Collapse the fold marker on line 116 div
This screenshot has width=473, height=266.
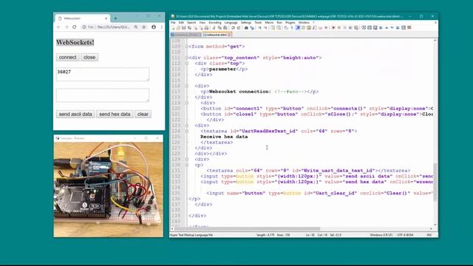(187, 86)
